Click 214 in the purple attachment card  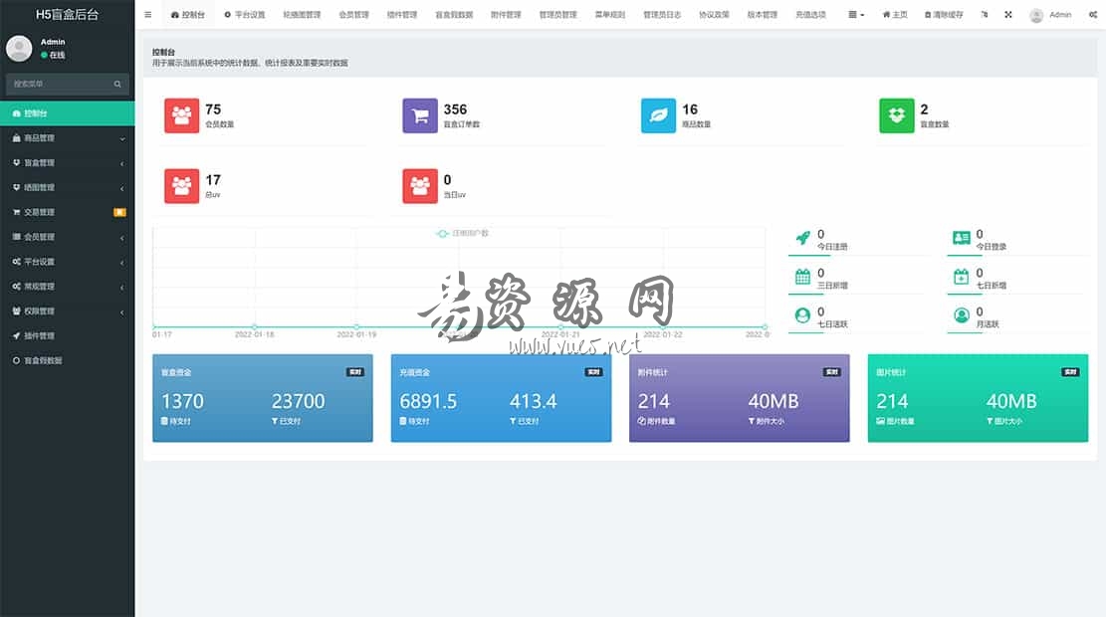point(654,401)
